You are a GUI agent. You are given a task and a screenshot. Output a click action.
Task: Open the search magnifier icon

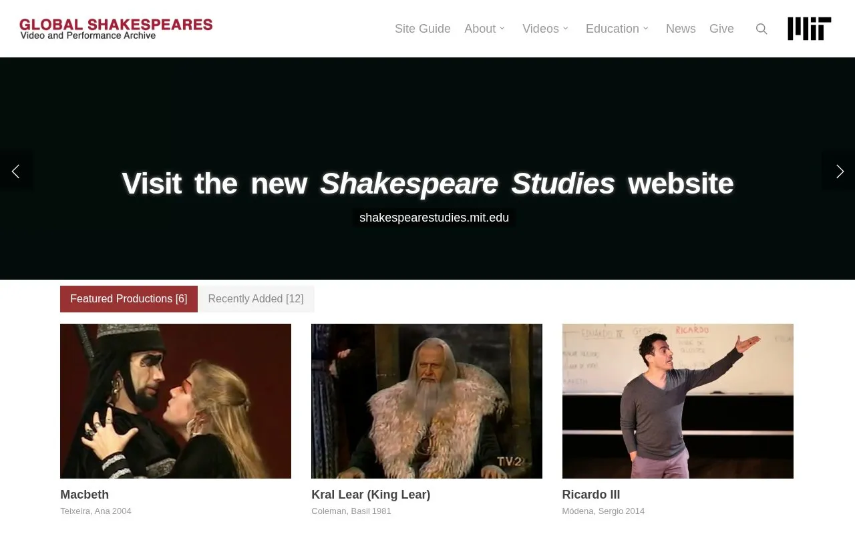pos(761,29)
